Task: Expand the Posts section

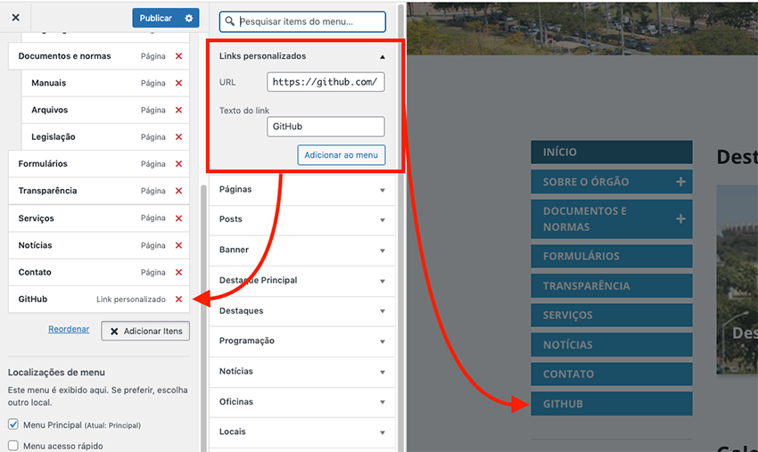Action: point(302,219)
